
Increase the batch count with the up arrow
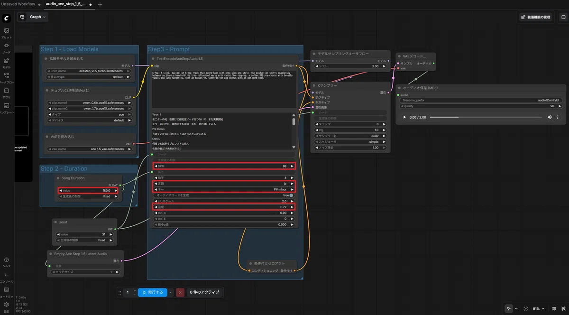[135, 290]
